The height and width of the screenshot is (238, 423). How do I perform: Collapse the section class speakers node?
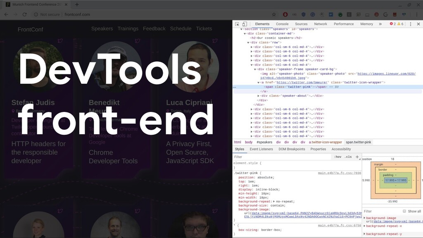point(241,29)
